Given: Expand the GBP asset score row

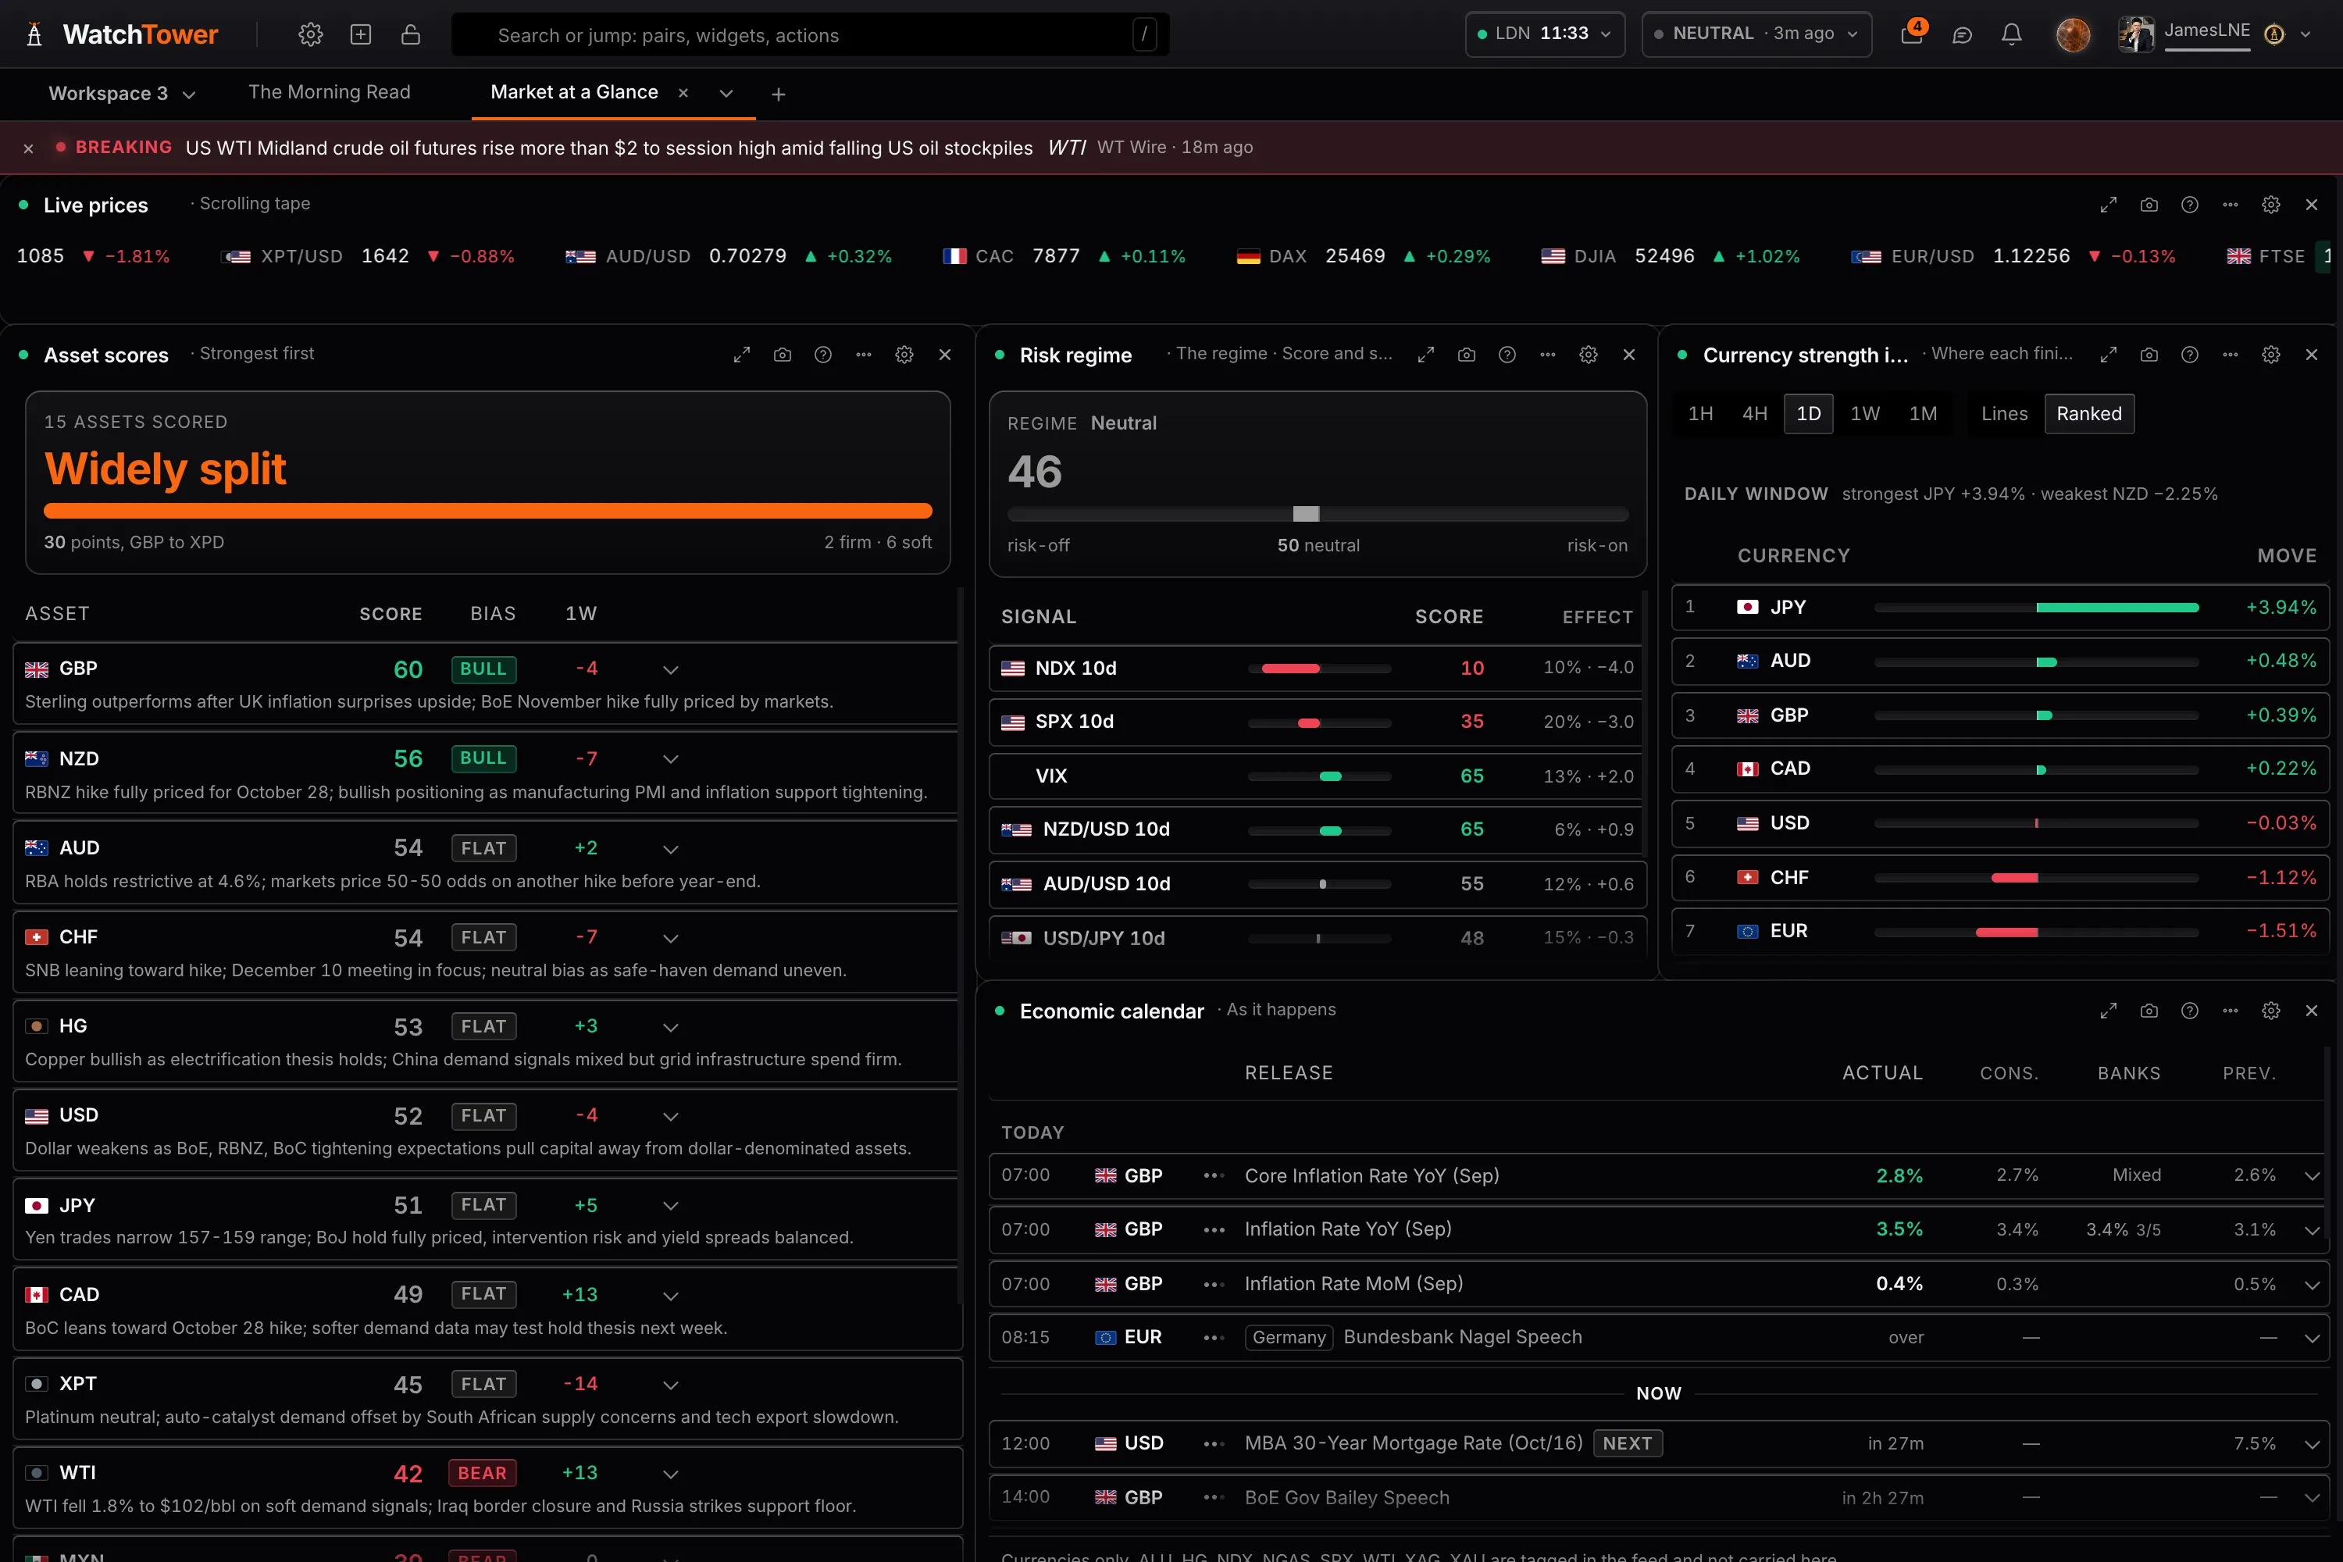Looking at the screenshot, I should coord(670,669).
